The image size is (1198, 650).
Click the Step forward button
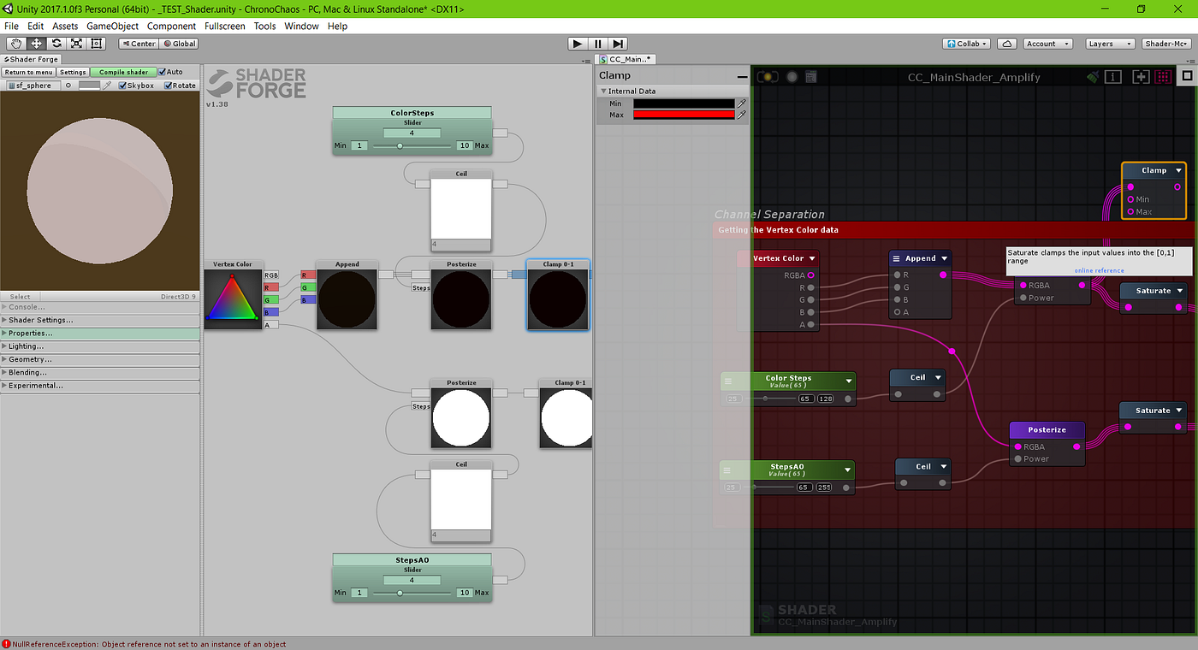[x=618, y=44]
